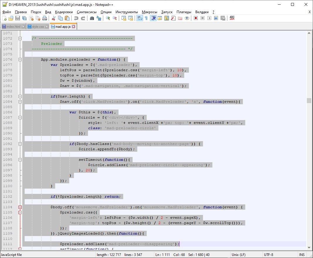Open the Кодировки menu

pyautogui.click(x=64, y=12)
